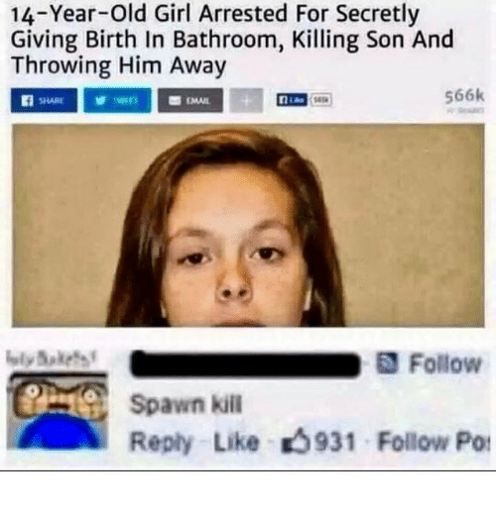Click Reply under the comment
The height and width of the screenshot is (517, 496).
coord(161,442)
